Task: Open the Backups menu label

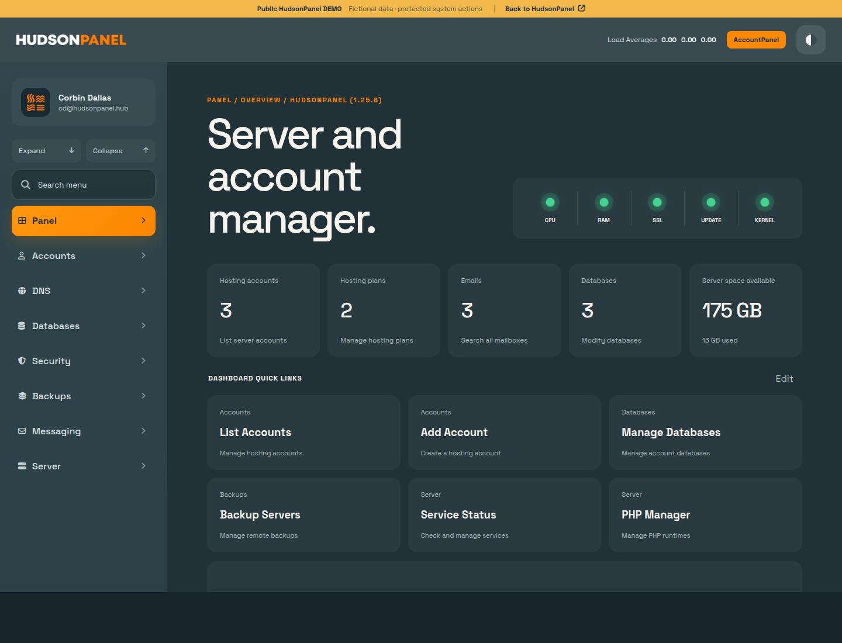Action: (x=51, y=396)
